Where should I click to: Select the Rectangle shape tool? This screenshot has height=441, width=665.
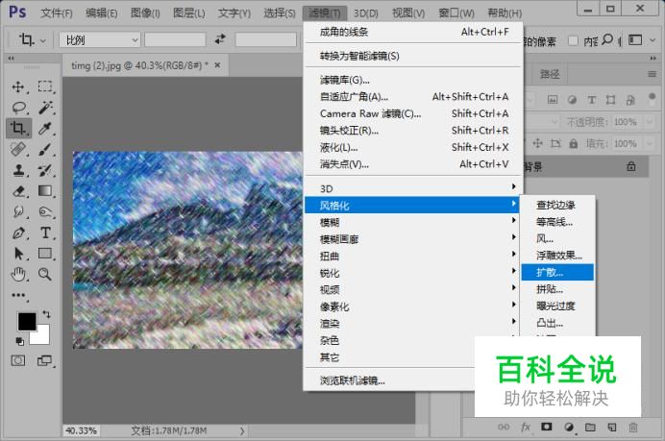tap(45, 254)
